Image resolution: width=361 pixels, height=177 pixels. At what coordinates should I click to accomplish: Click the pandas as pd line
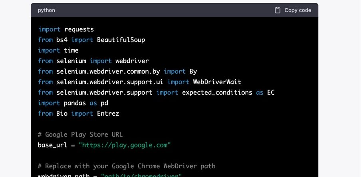(x=73, y=103)
